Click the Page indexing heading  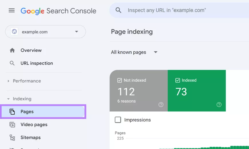[132, 32]
